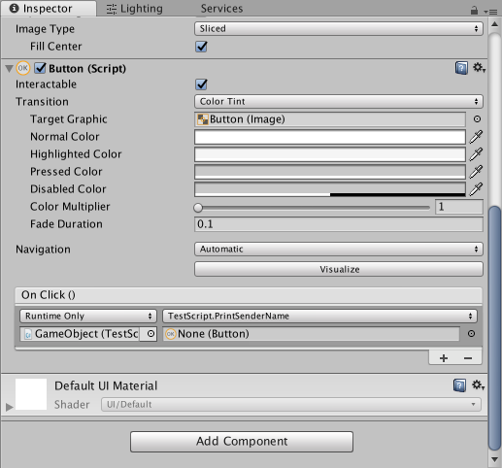Click the Add Component button
The height and width of the screenshot is (468, 502).
coord(242,442)
